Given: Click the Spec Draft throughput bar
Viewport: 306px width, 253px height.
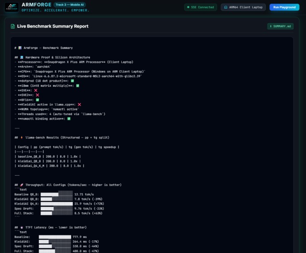Looking at the screenshot, I should [57, 208].
